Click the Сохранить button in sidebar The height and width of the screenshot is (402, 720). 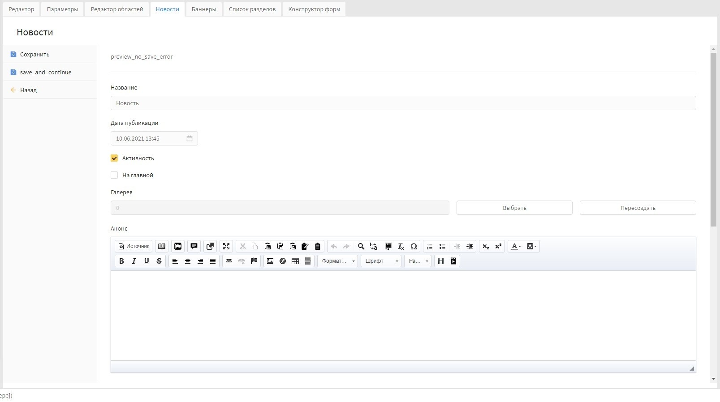[34, 54]
